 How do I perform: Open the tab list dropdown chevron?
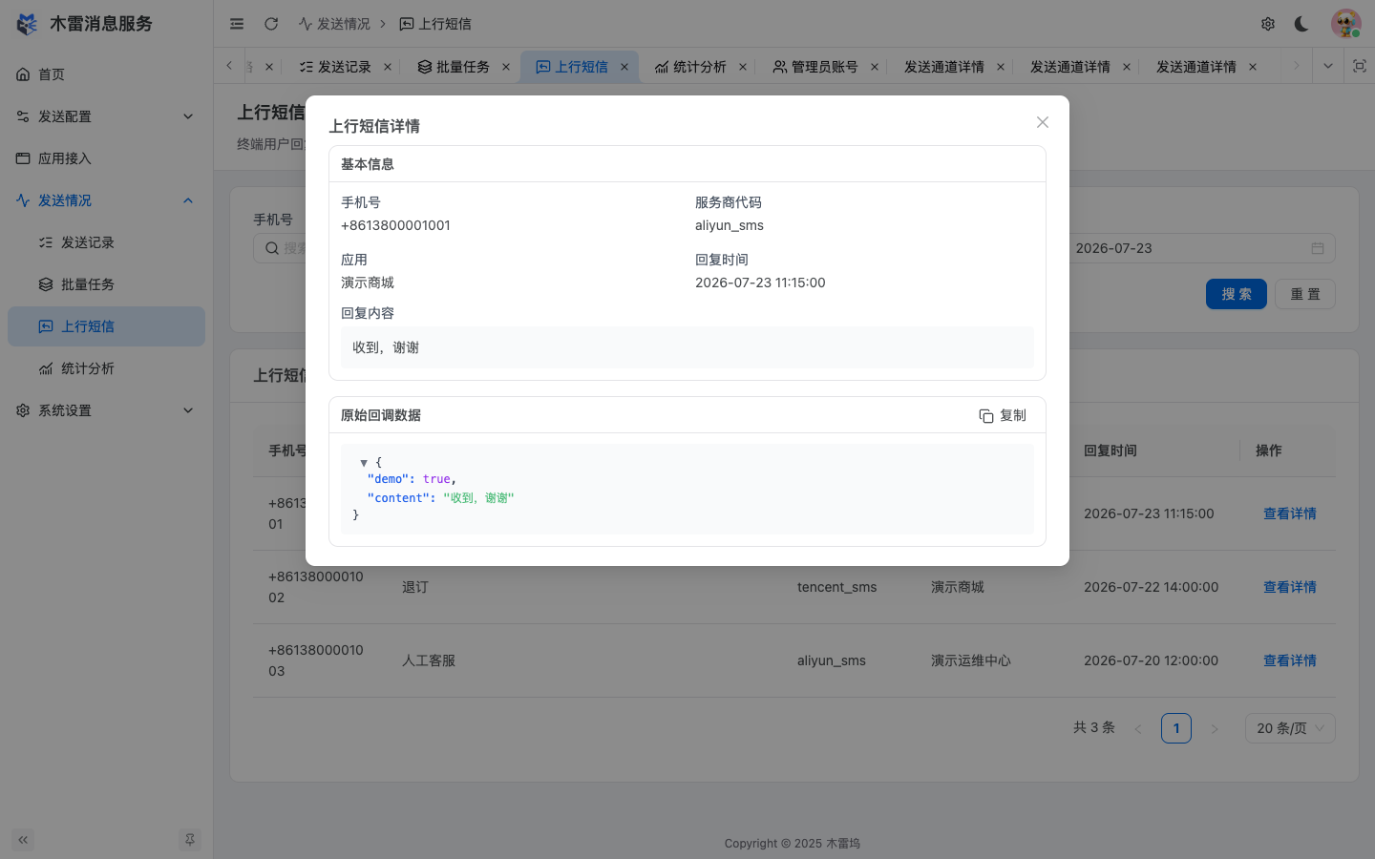1327,66
